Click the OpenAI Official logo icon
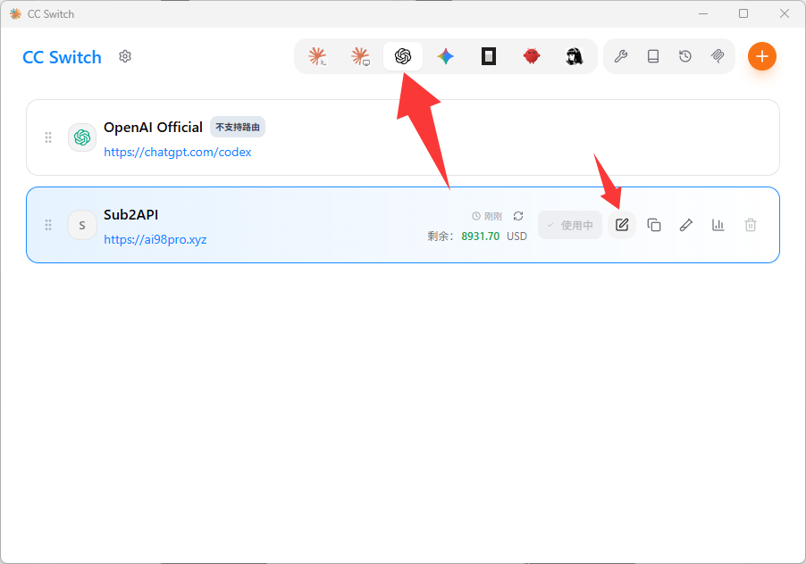The height and width of the screenshot is (564, 806). 82,137
